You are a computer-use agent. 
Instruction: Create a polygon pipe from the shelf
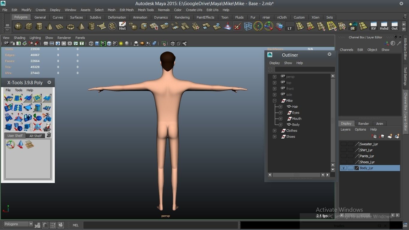91,26
